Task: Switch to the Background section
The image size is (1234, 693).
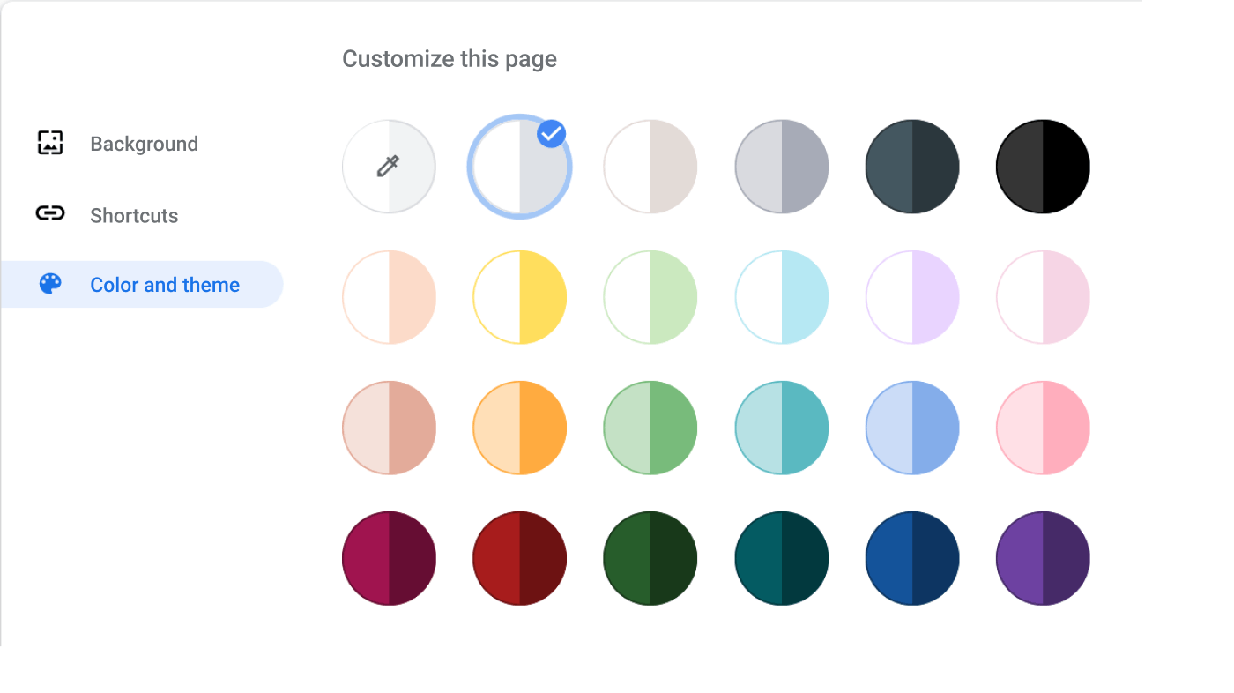Action: coord(144,143)
